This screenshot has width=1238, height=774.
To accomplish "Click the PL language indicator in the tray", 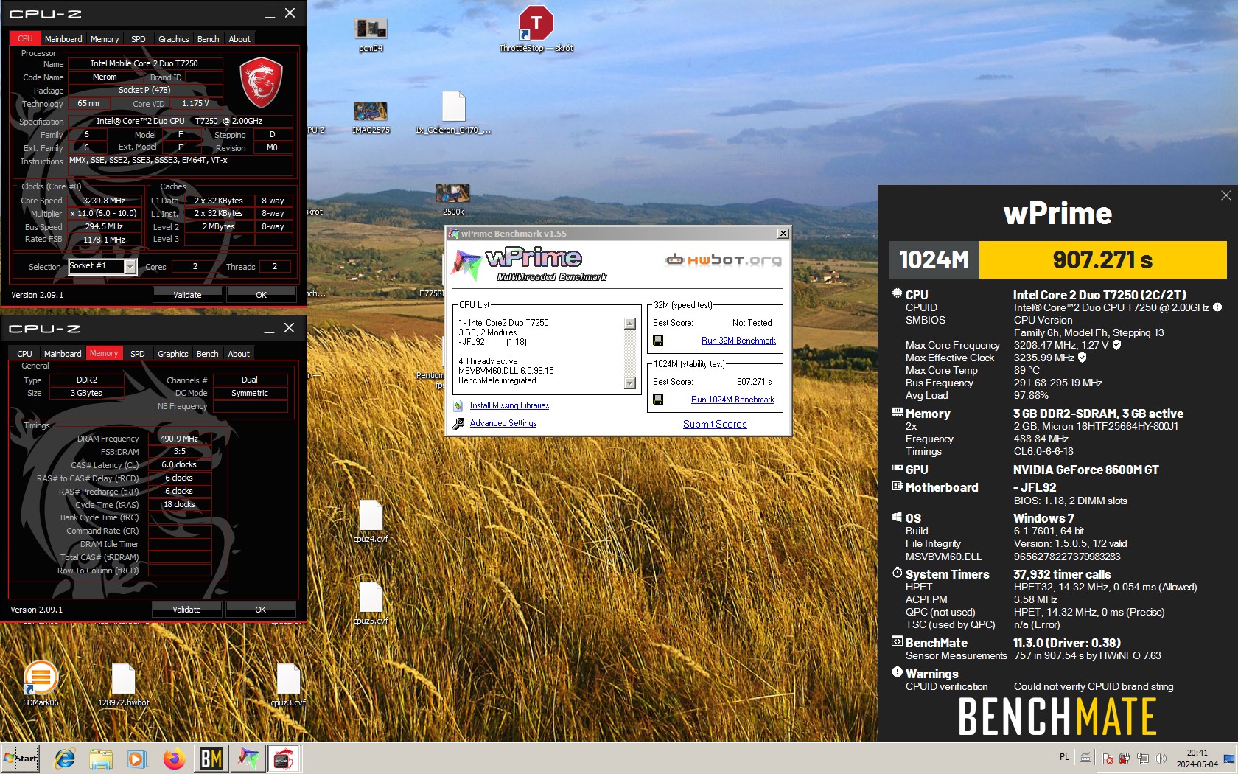I will pyautogui.click(x=1064, y=757).
